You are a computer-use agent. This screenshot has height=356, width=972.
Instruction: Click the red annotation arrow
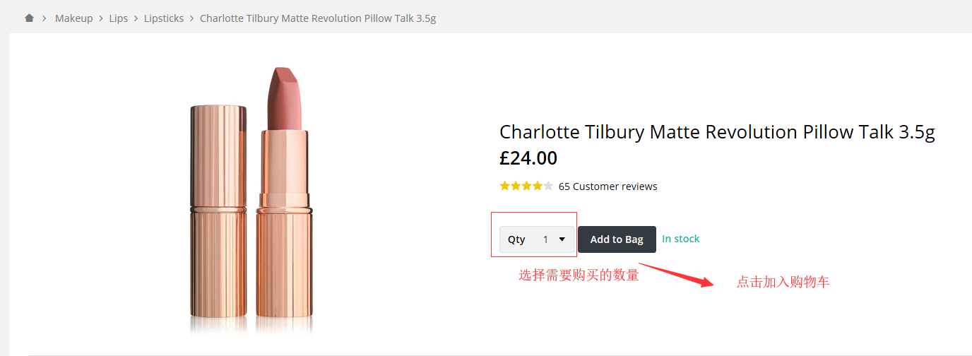tap(678, 275)
